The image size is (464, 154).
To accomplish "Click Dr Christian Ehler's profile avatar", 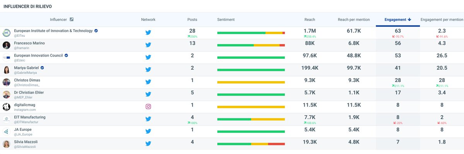I will pyautogui.click(x=6, y=94).
